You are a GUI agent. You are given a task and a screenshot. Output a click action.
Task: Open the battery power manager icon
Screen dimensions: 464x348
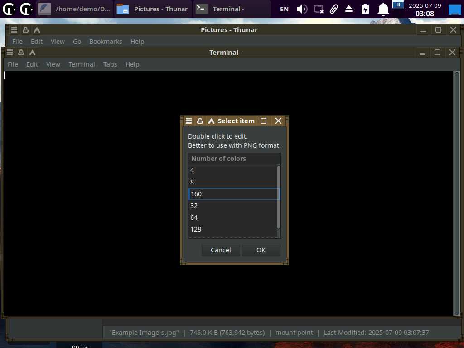(x=365, y=9)
